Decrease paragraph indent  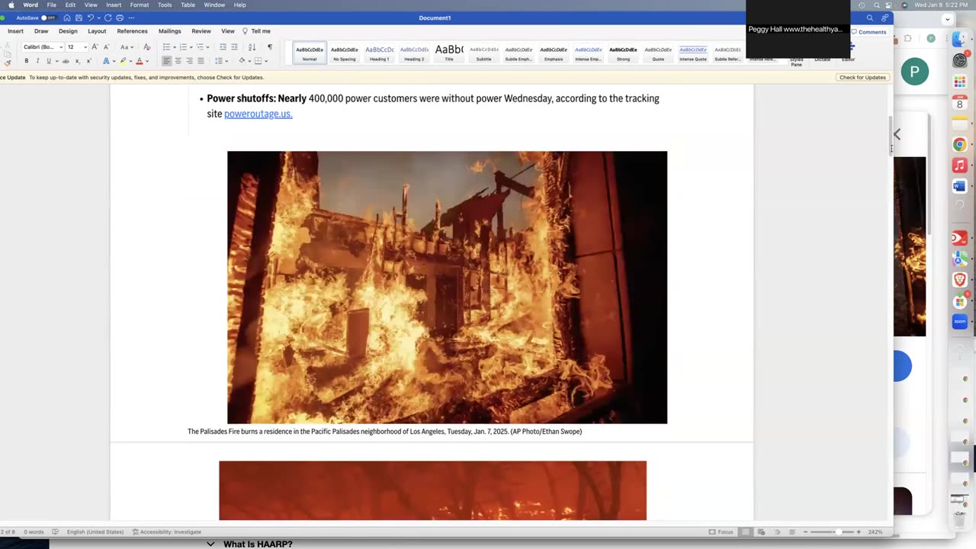click(x=223, y=47)
